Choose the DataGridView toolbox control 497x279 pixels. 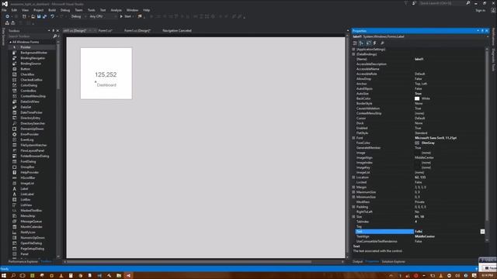[x=33, y=102]
